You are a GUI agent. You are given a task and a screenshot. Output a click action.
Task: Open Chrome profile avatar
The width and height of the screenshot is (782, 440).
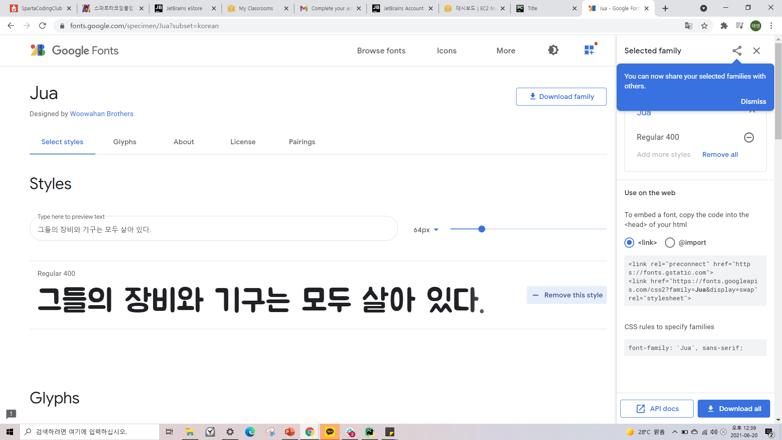click(756, 26)
